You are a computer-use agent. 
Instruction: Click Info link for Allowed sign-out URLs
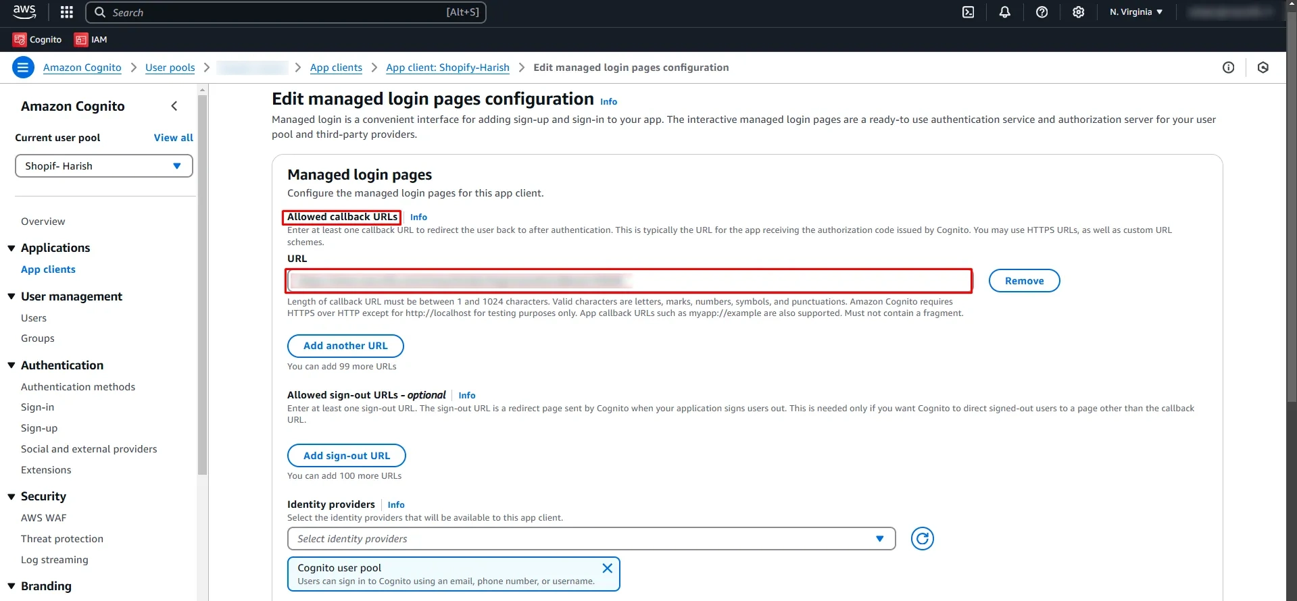tap(467, 396)
